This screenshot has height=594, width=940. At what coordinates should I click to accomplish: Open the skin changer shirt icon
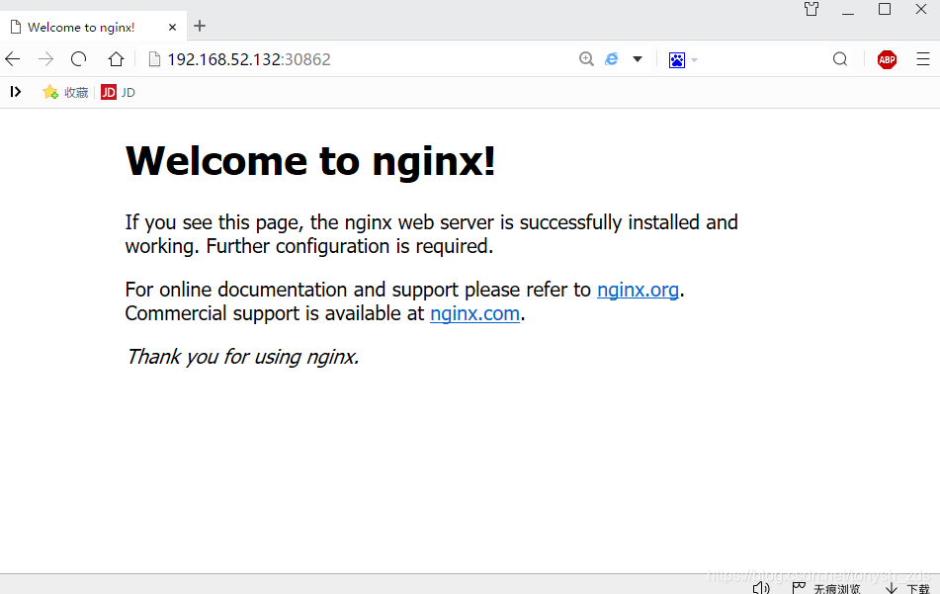point(812,9)
